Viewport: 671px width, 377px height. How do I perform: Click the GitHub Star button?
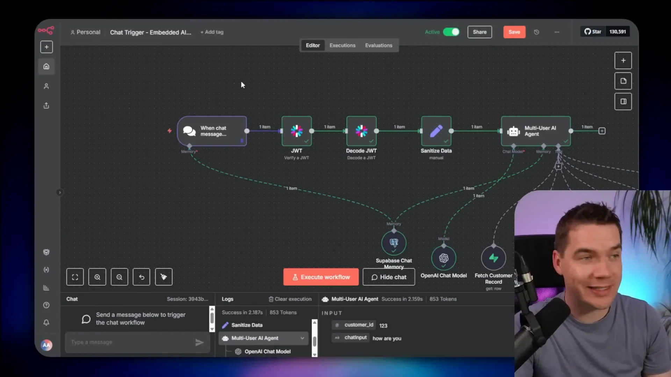[593, 32]
